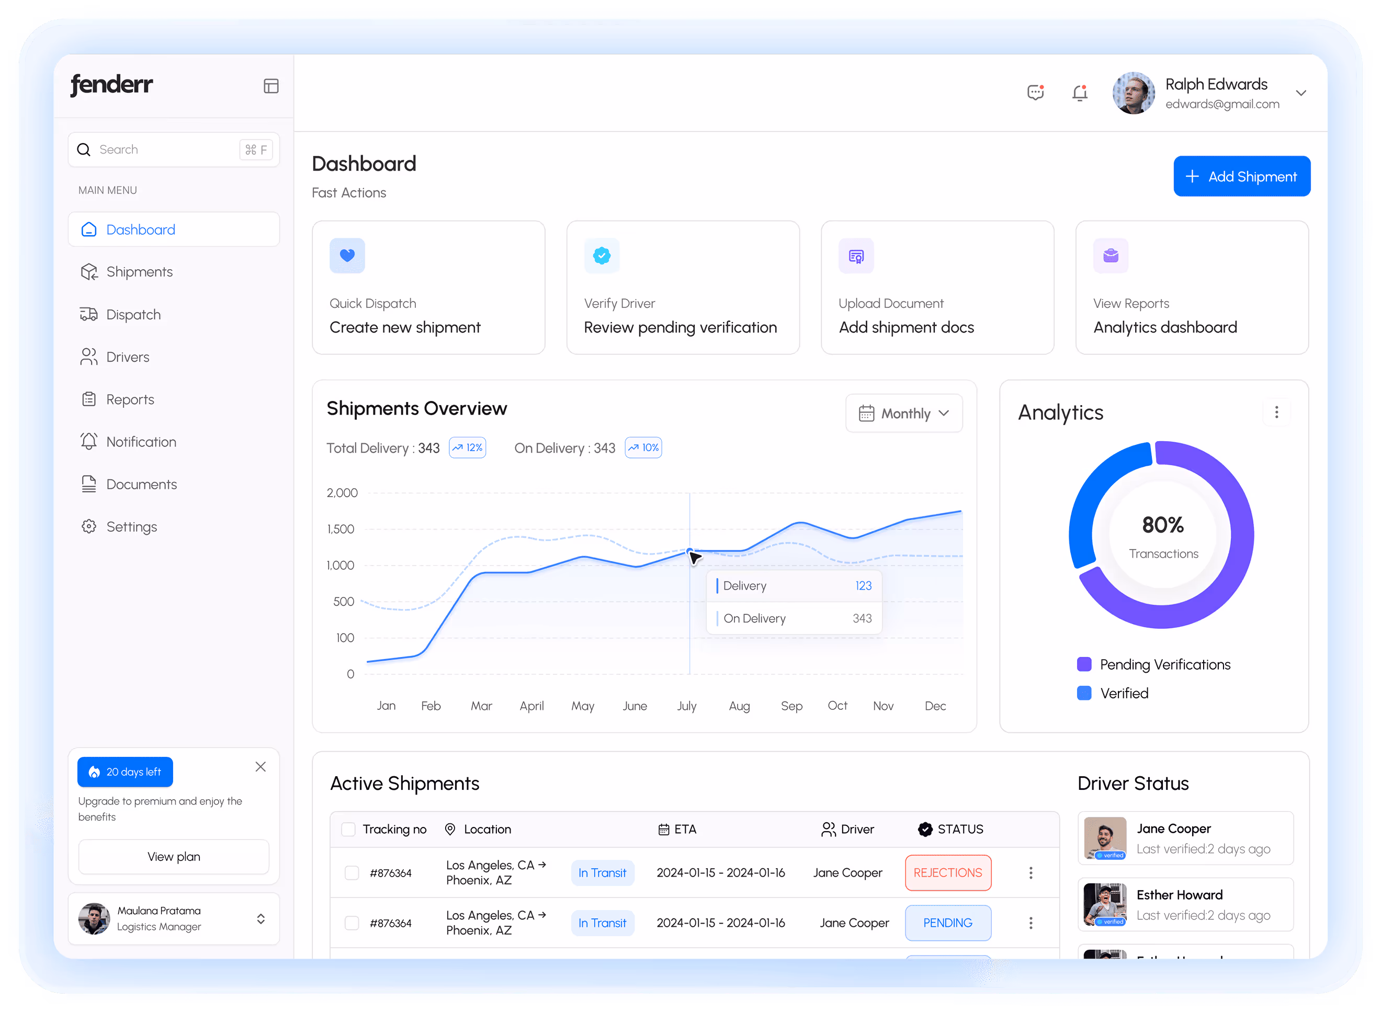The image size is (1381, 1012).
Task: Open the chat messages icon
Action: pos(1035,93)
